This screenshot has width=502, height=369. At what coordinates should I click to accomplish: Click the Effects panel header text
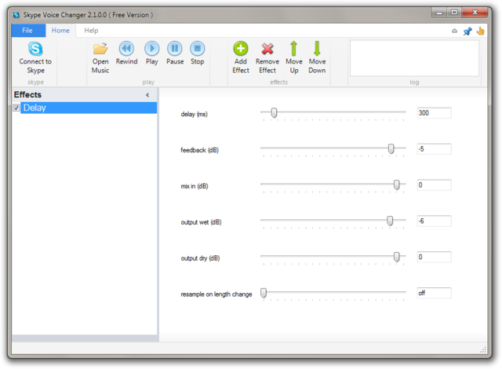27,95
